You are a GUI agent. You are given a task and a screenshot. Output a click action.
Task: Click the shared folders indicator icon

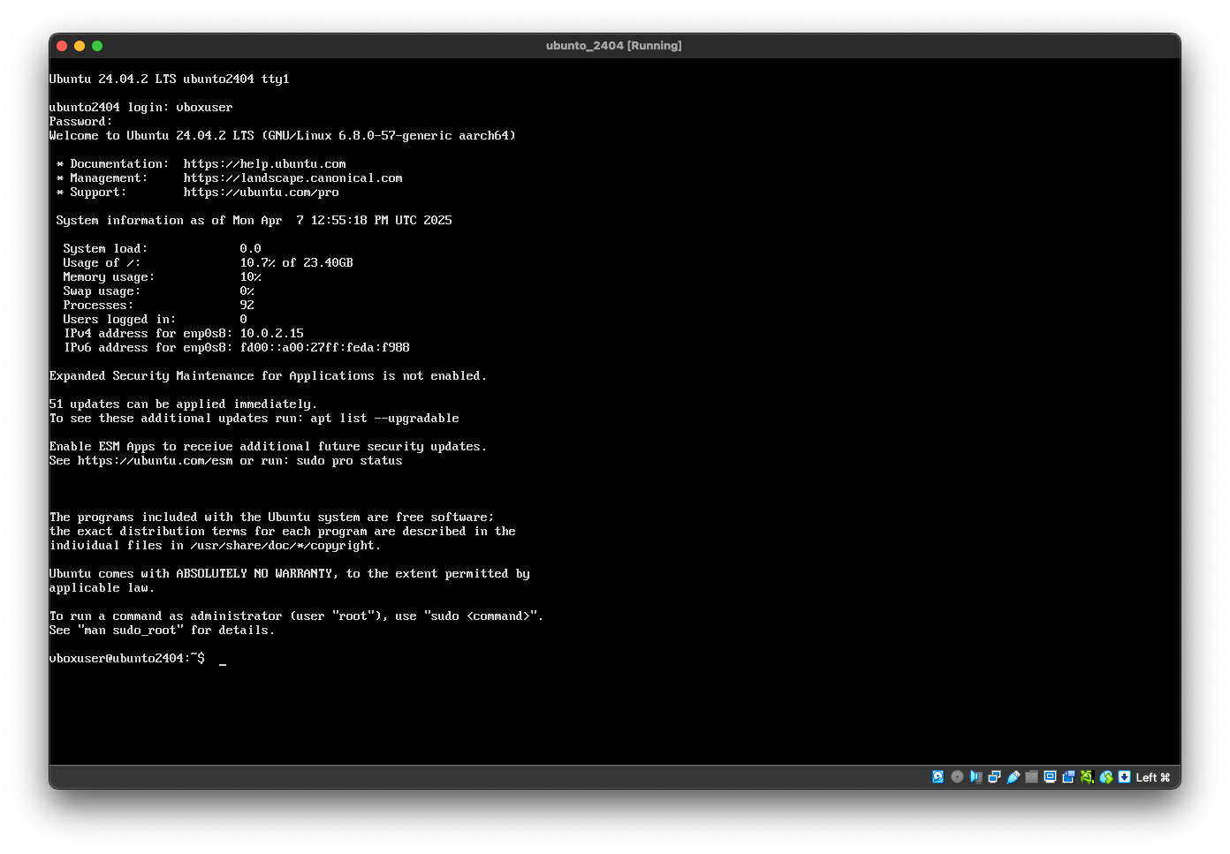(1031, 777)
